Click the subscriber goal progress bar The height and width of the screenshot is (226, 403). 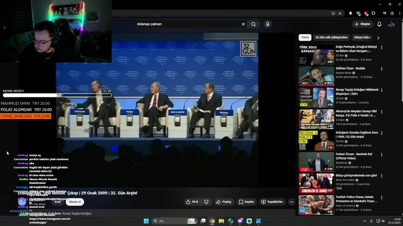coord(57,95)
